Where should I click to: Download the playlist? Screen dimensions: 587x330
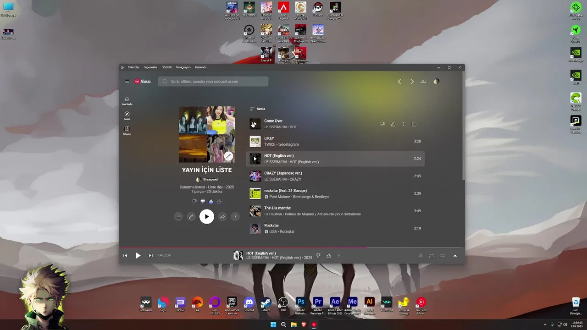tap(178, 217)
